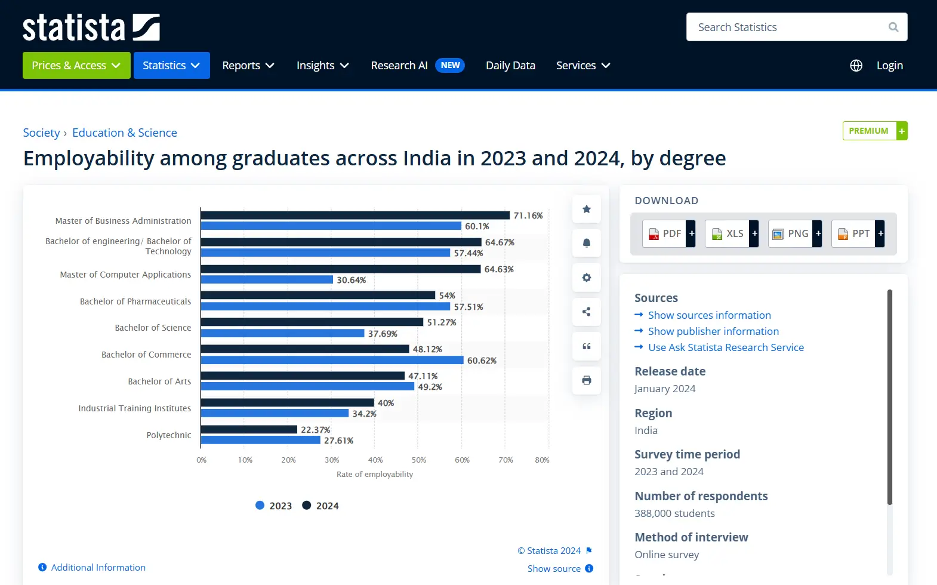Toggle the 2024 series in legend
The width and height of the screenshot is (937, 585).
(x=320, y=506)
